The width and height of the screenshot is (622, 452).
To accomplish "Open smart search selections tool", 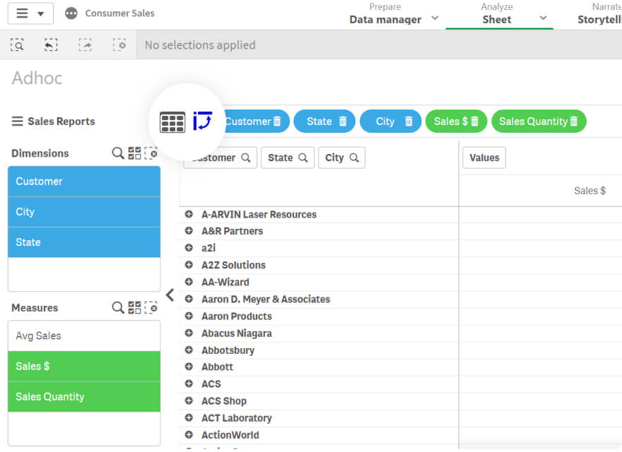I will click(17, 44).
